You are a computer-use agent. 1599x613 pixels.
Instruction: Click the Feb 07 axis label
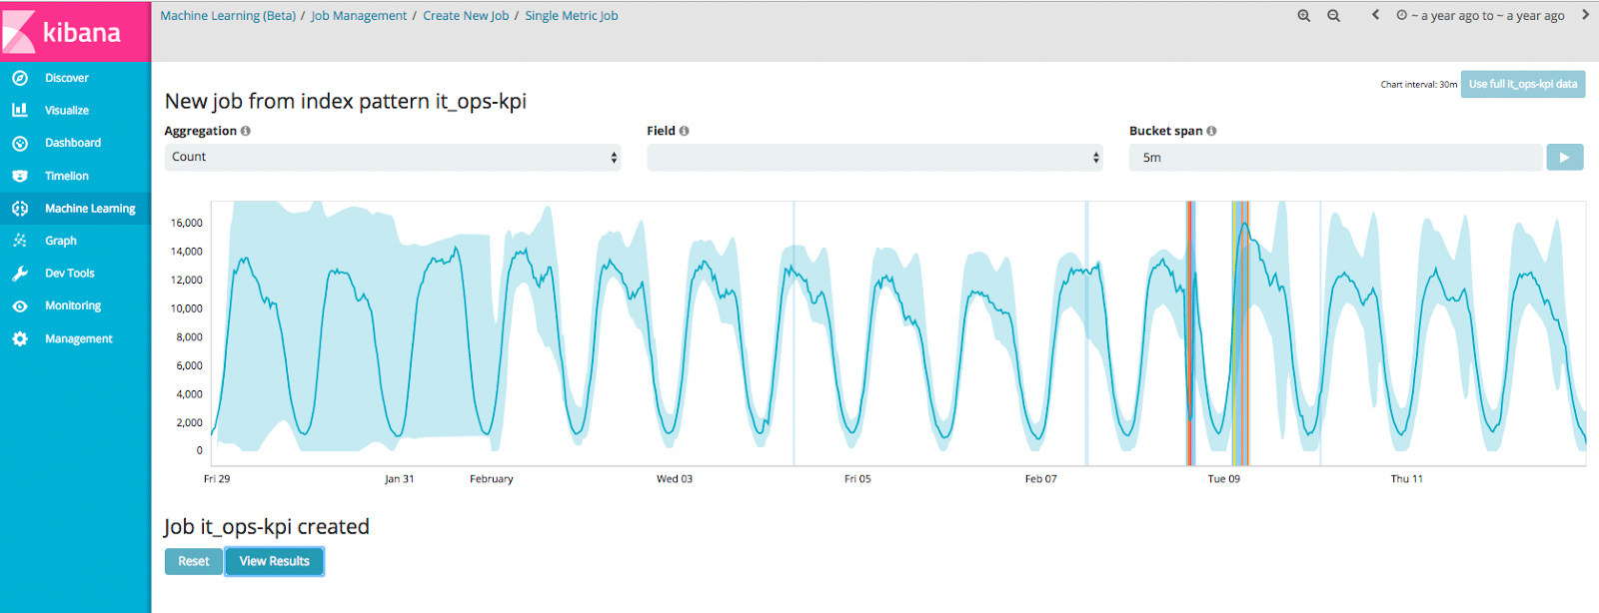click(x=1040, y=479)
